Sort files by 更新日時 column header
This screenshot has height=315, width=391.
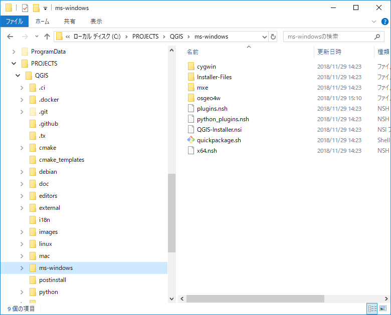(x=329, y=52)
